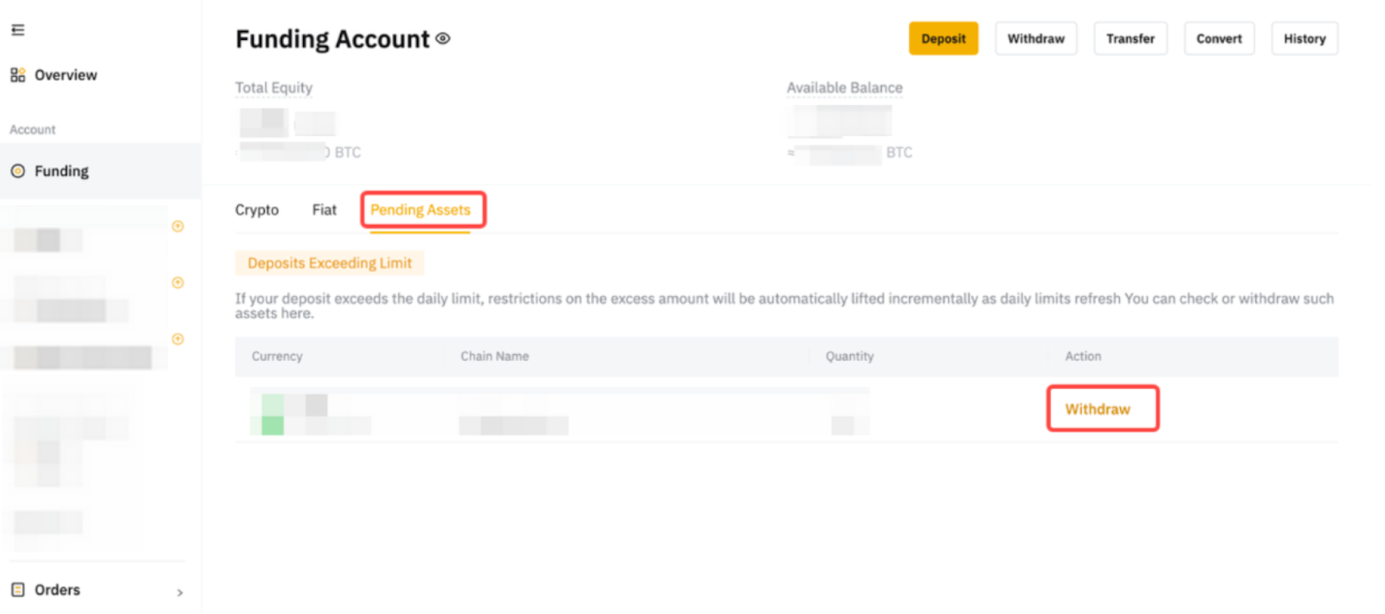Click the third orange sidebar badge icon
The width and height of the screenshot is (1385, 614).
click(177, 339)
